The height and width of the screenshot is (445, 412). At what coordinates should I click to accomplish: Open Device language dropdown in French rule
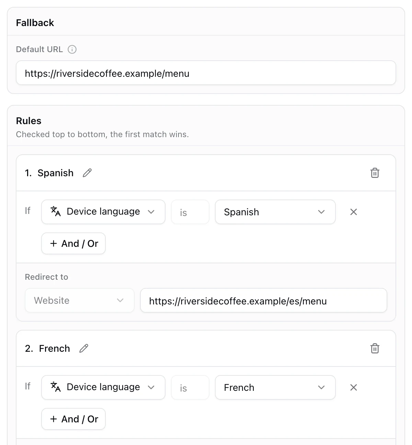(x=103, y=387)
